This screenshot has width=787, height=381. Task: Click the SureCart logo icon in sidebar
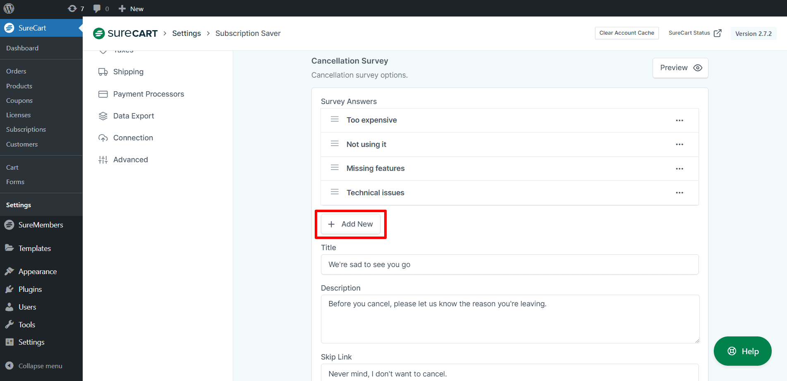9,28
